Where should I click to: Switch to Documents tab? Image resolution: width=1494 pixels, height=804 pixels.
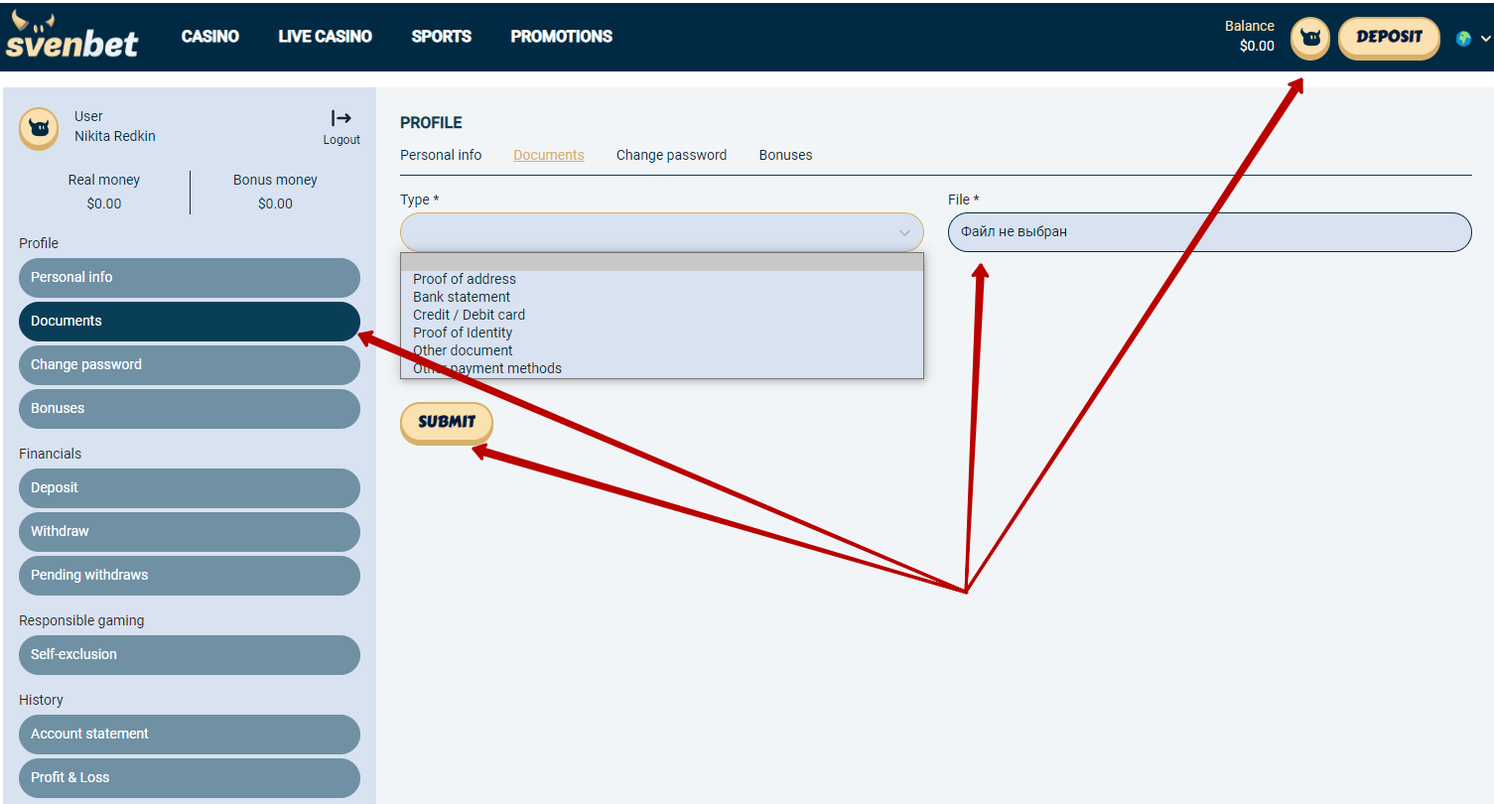[549, 155]
